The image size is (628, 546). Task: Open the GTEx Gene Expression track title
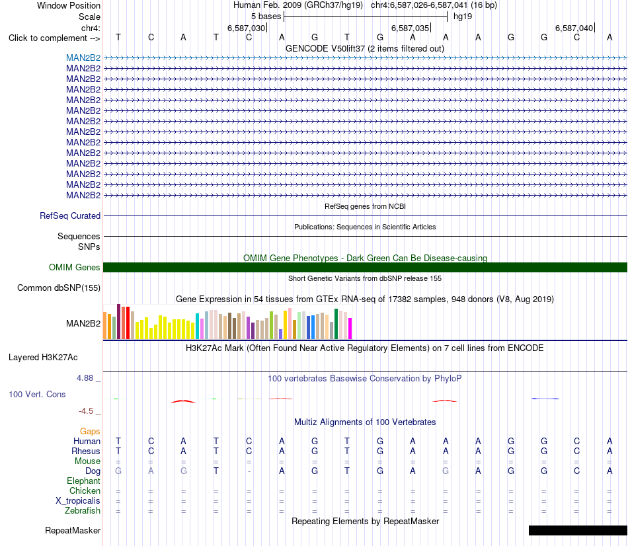click(365, 299)
